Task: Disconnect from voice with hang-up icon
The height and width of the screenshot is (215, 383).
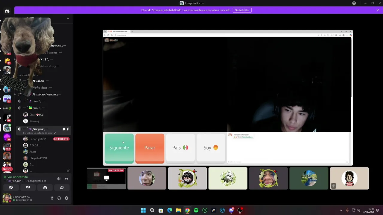Action: pyautogui.click(x=66, y=179)
